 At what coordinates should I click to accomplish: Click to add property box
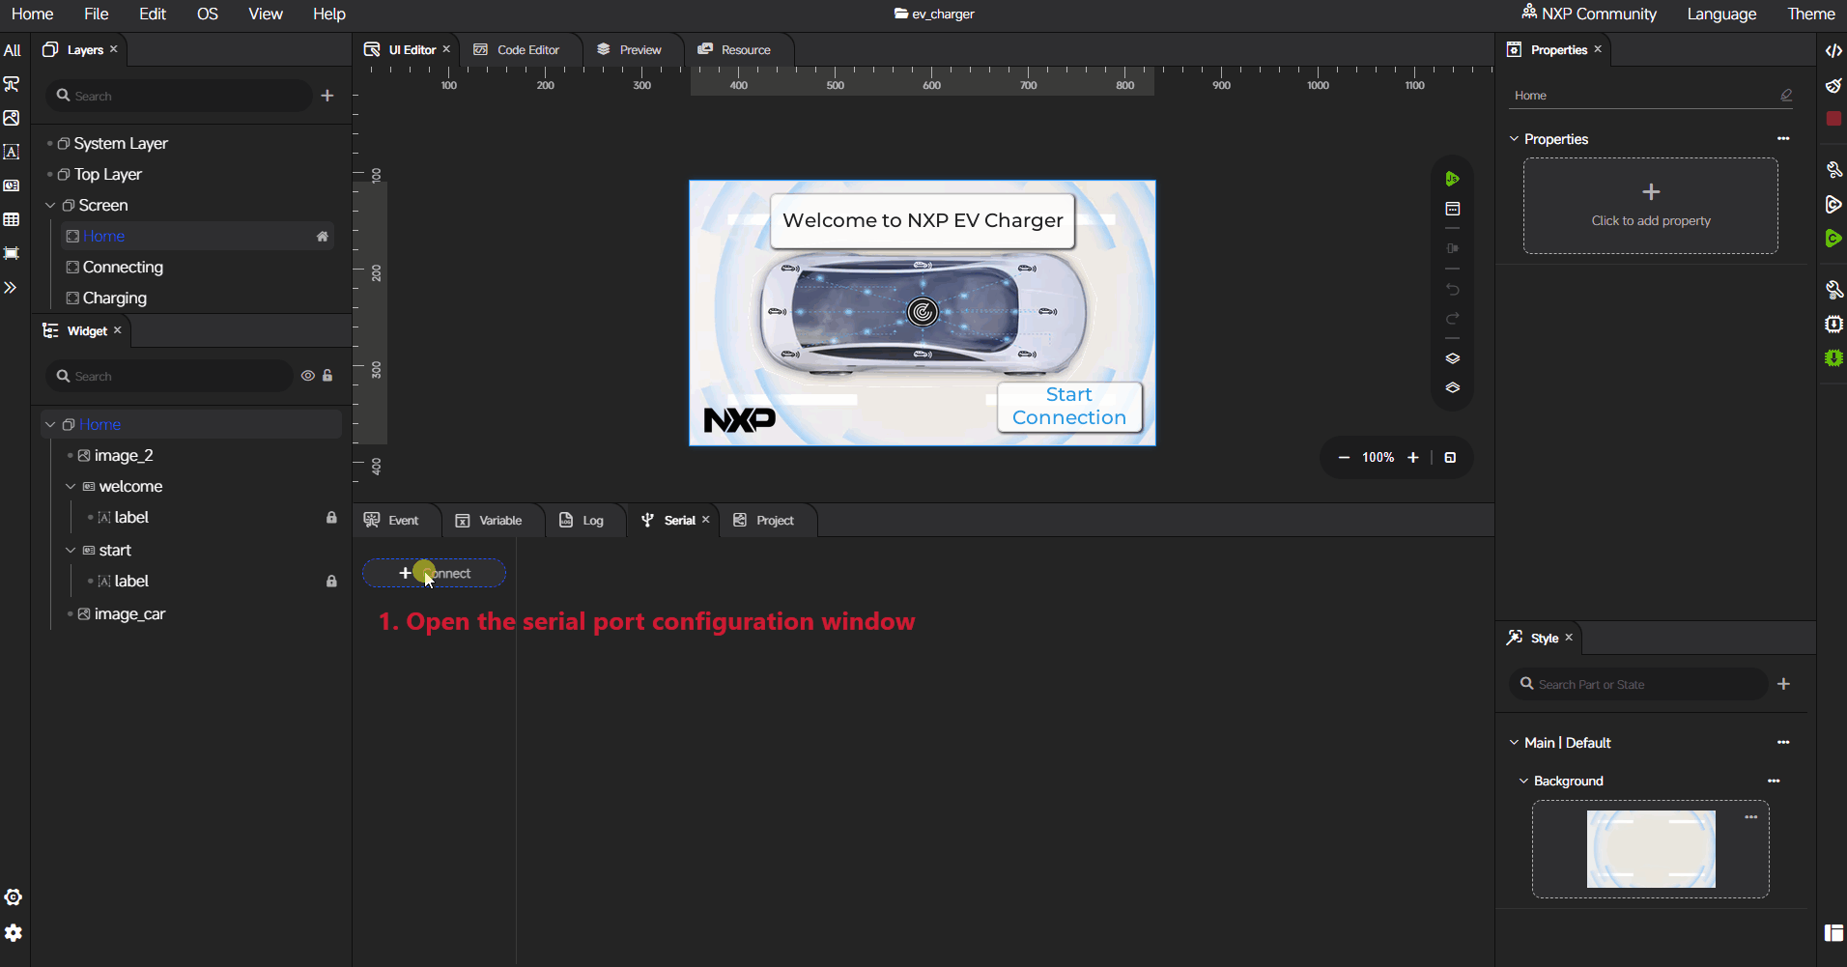pyautogui.click(x=1651, y=206)
